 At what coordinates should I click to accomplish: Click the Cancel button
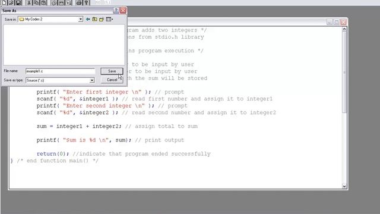(x=112, y=80)
